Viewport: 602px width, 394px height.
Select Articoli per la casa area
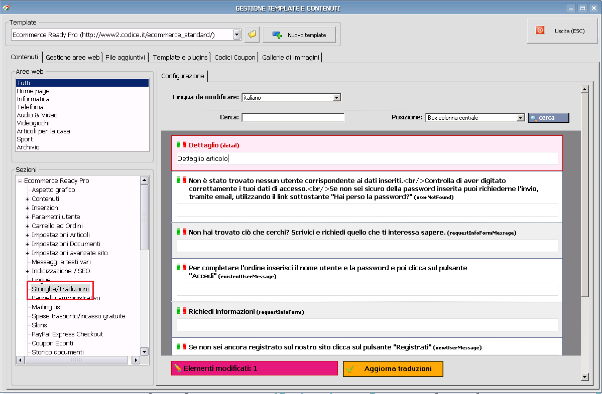(x=82, y=131)
